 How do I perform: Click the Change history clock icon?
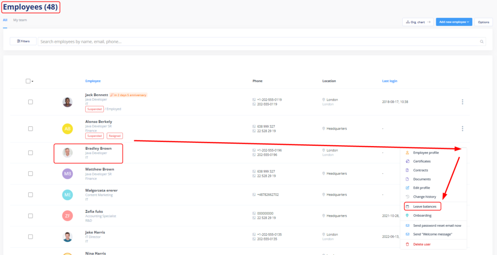[x=407, y=197]
